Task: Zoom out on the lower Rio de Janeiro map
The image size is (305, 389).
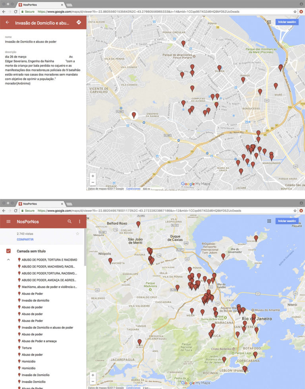Action: coord(93,381)
